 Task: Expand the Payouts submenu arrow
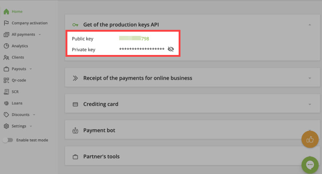tap(31, 69)
